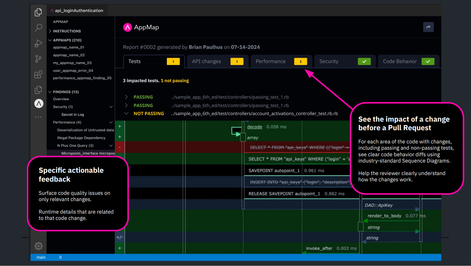Expand the second PASSING test row chevron
The image size is (471, 266).
pyautogui.click(x=126, y=105)
